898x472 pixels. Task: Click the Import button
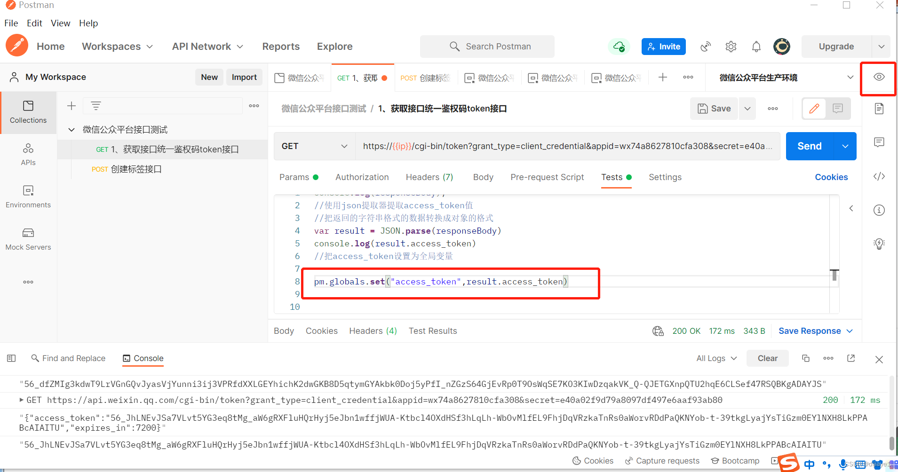(244, 77)
